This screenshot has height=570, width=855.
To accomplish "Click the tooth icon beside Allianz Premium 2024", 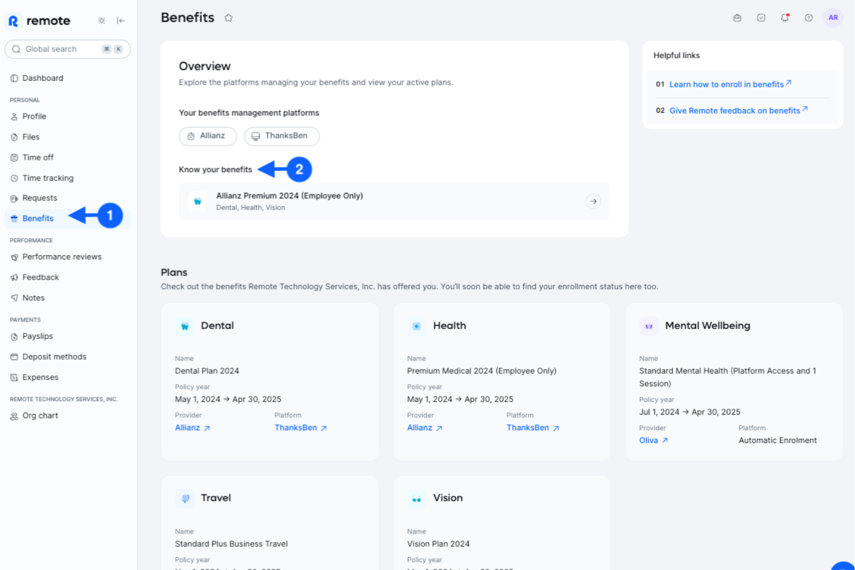I will tap(198, 202).
